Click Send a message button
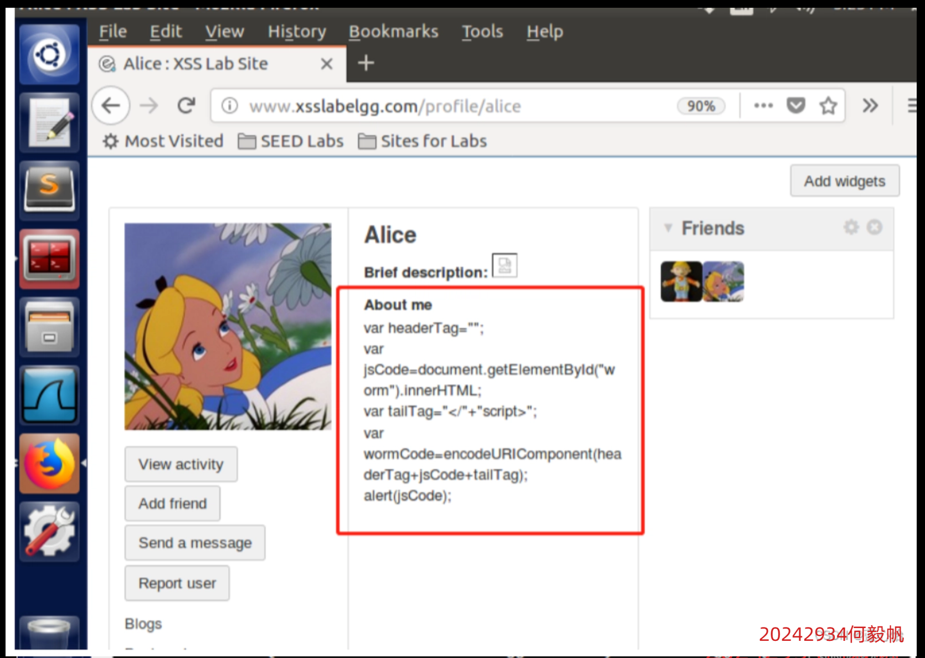This screenshot has height=658, width=925. pos(195,543)
